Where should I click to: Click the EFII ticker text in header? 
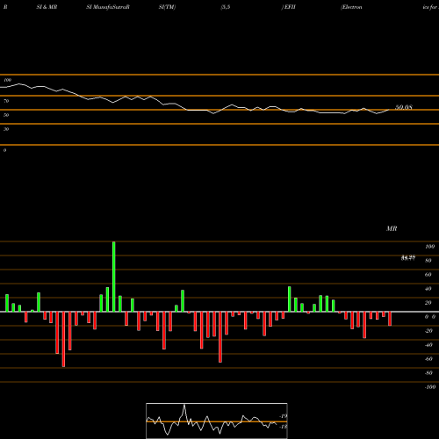click(289, 7)
